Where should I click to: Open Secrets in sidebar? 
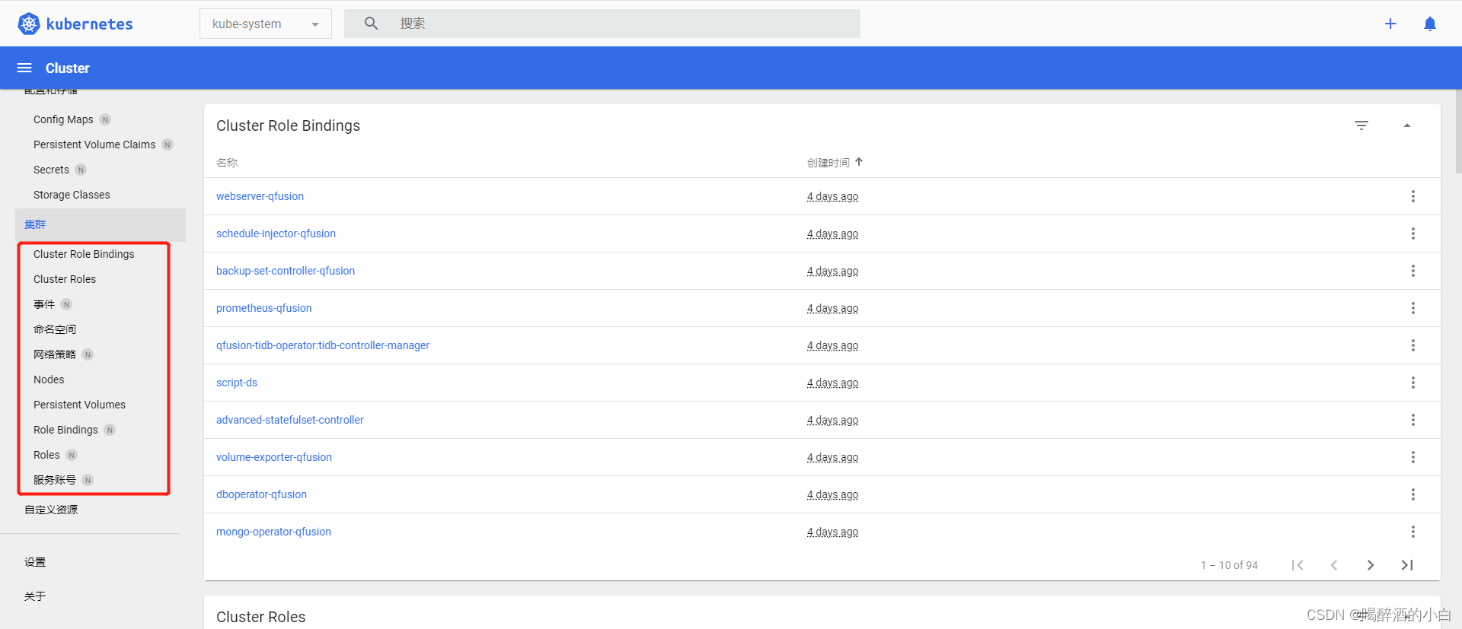click(x=51, y=170)
